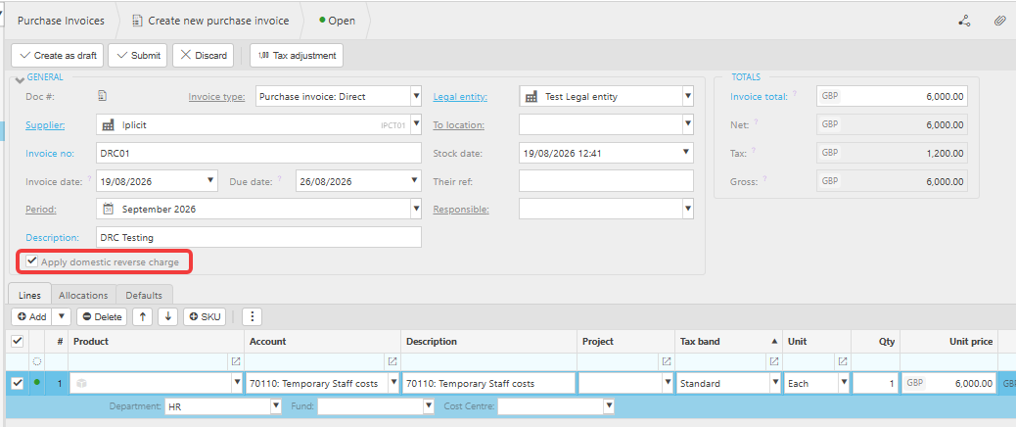Open the Product column filter popup icon
This screenshot has height=427, width=1016.
(235, 361)
